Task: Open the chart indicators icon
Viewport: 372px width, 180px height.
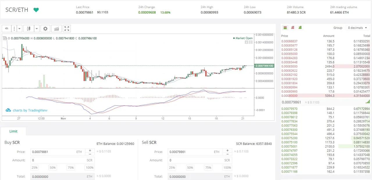Action: 56,29
